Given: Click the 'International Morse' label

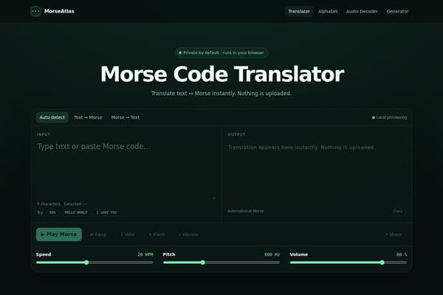Looking at the screenshot, I should click(246, 211).
